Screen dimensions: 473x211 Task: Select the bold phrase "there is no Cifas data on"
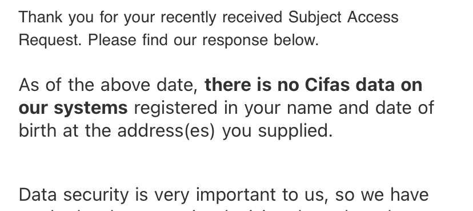[x=314, y=85]
